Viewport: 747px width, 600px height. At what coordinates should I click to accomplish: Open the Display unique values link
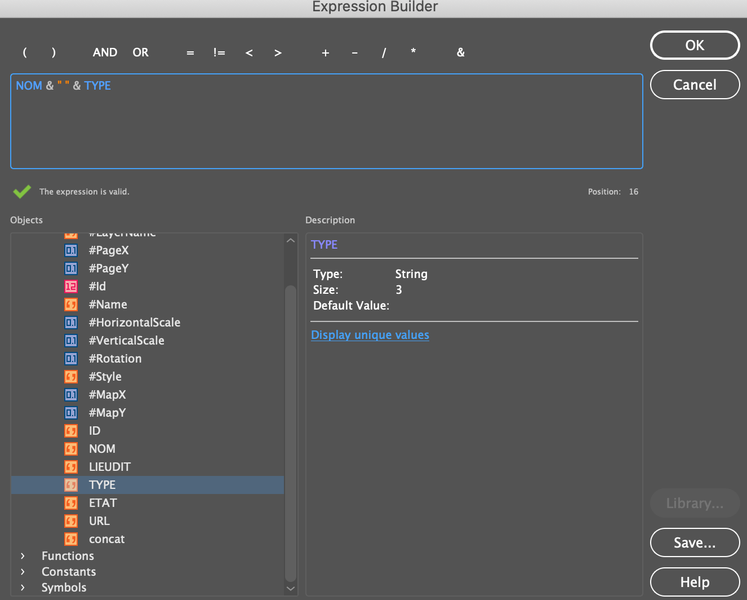tap(370, 335)
